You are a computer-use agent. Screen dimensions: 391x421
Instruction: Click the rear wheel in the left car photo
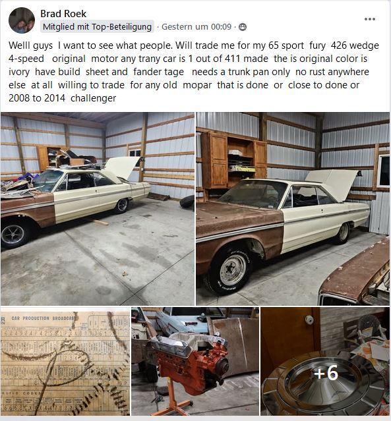122,206
